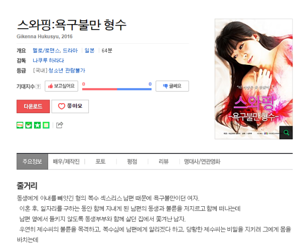Click the yellow memo square icon
Viewport: 301px width, 247px height.
tap(46, 125)
